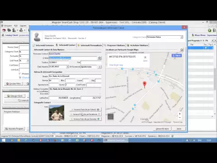
Task: Select the highlighted blue row in client grid
Action: (x=201, y=48)
